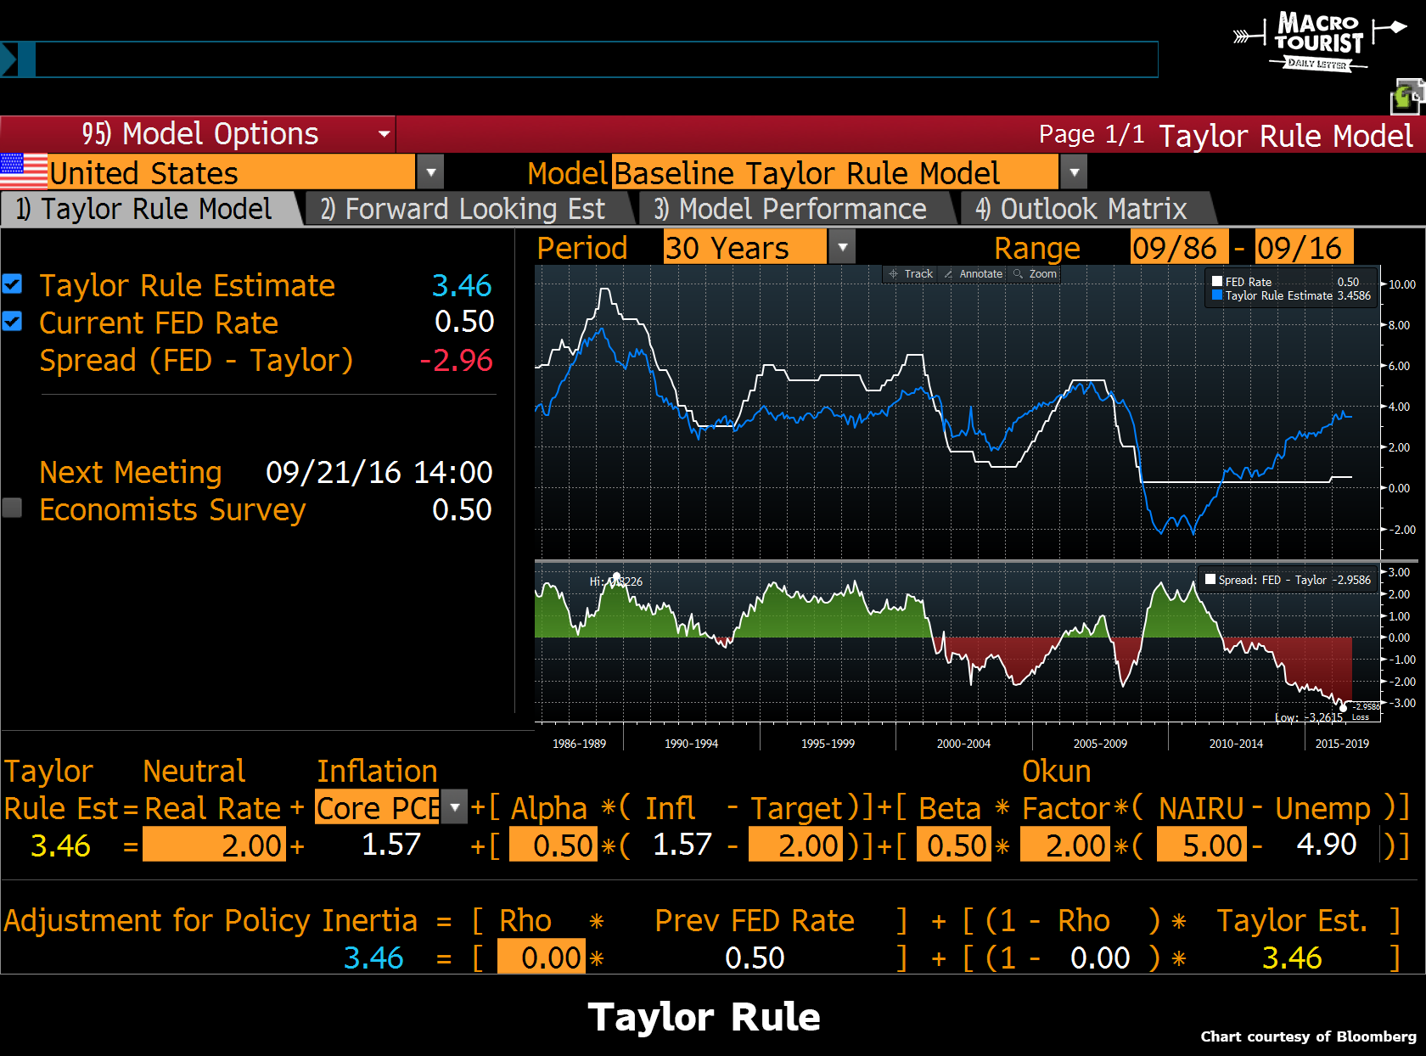This screenshot has height=1056, width=1426.
Task: Click the top command line input bar
Action: coord(596,59)
